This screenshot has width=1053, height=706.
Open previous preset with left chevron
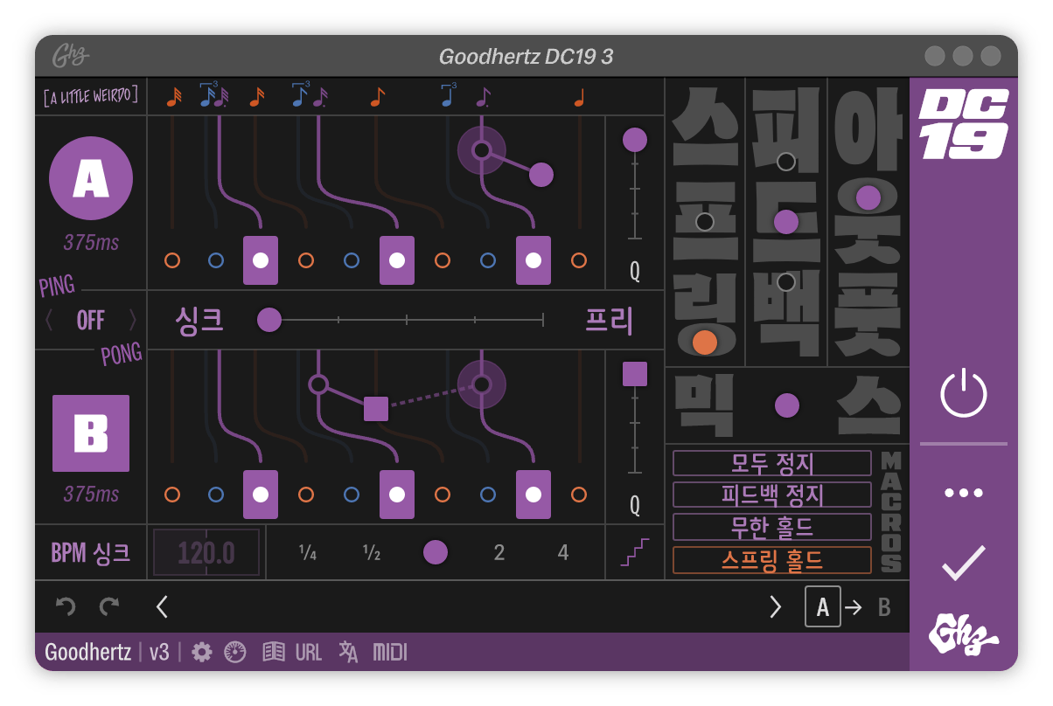161,606
